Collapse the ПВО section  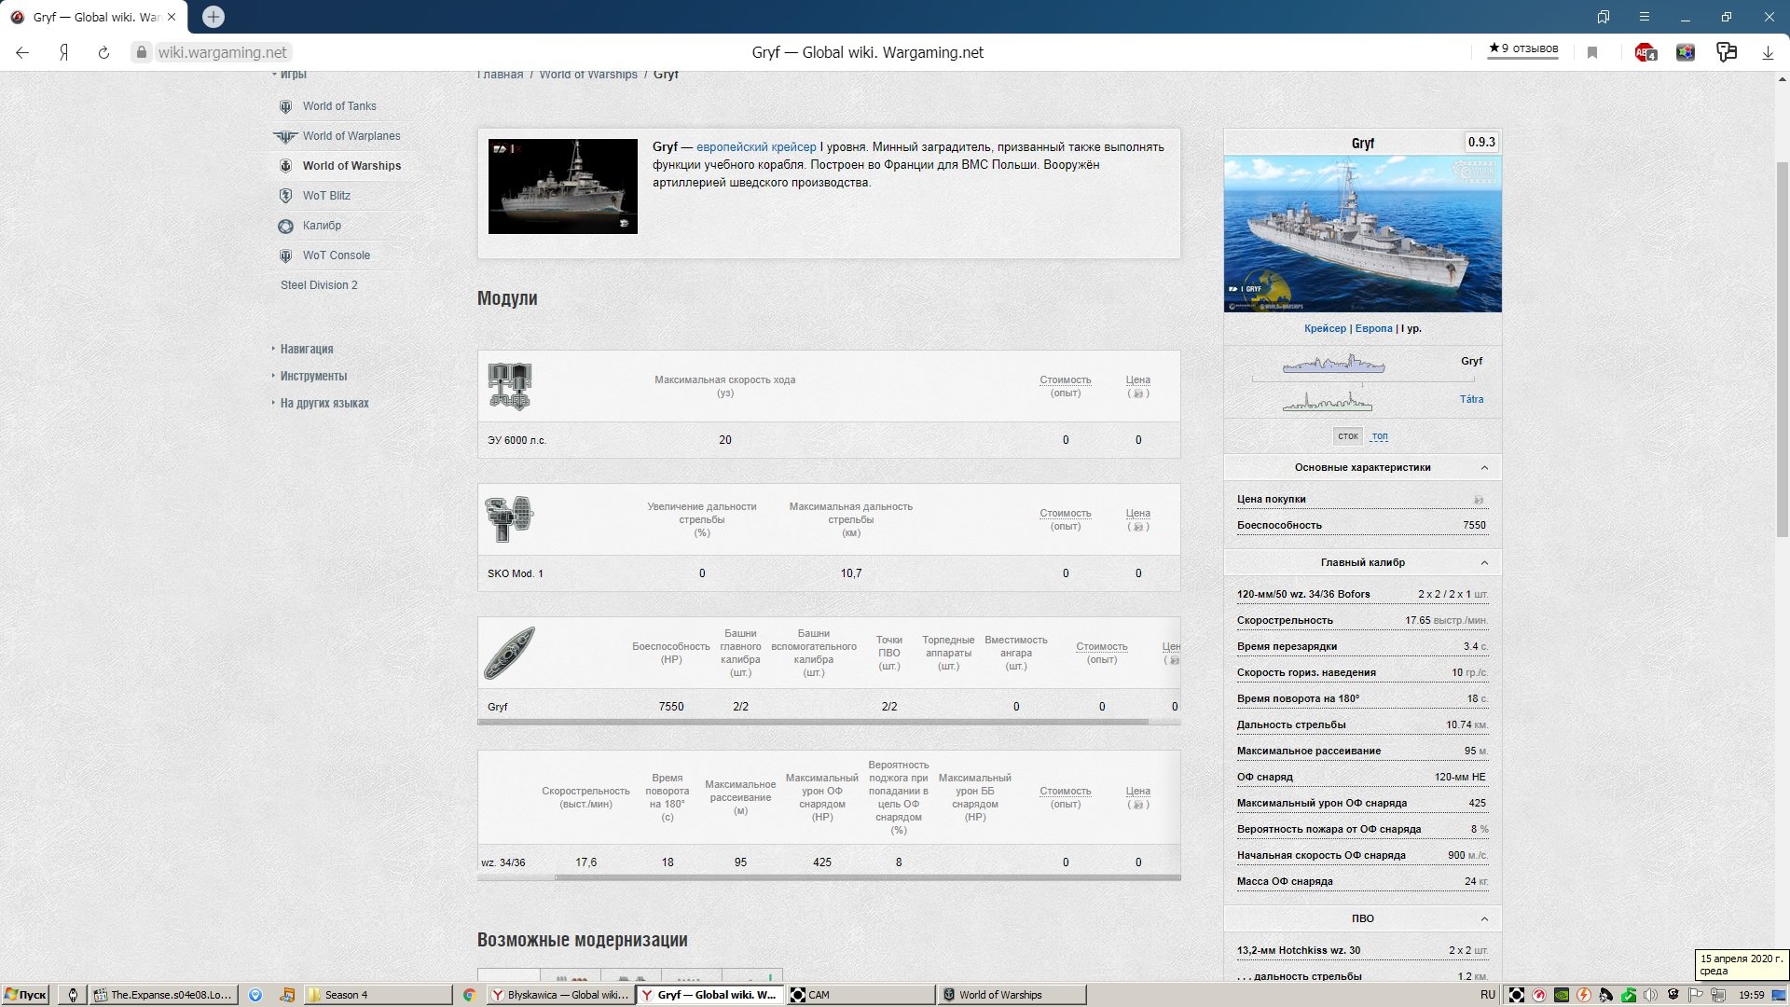click(x=1484, y=919)
